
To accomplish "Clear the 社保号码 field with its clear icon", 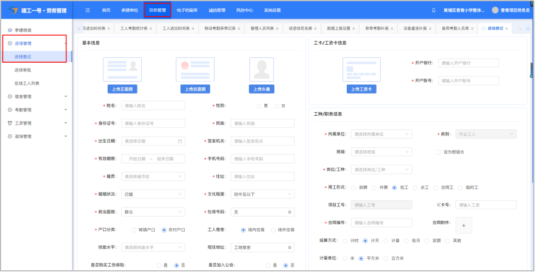I will (x=290, y=212).
